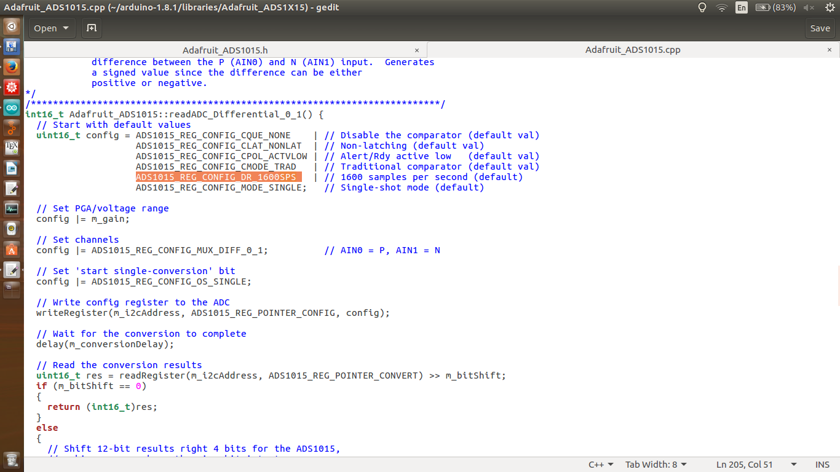Launch Firefox from the dock
This screenshot has height=472, width=840.
[11, 66]
